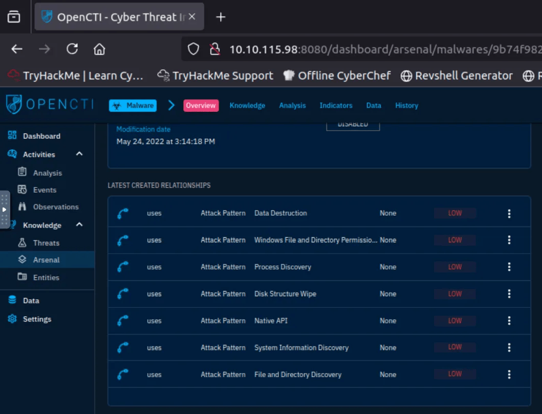
Task: Click the OpenCTI logo in header
Action: 50,105
